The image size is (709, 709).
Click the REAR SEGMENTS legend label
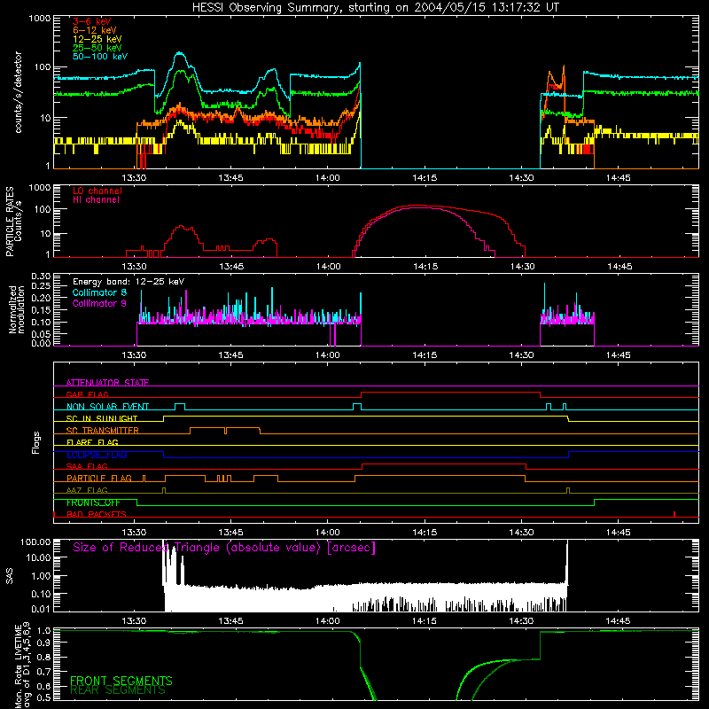click(x=118, y=690)
